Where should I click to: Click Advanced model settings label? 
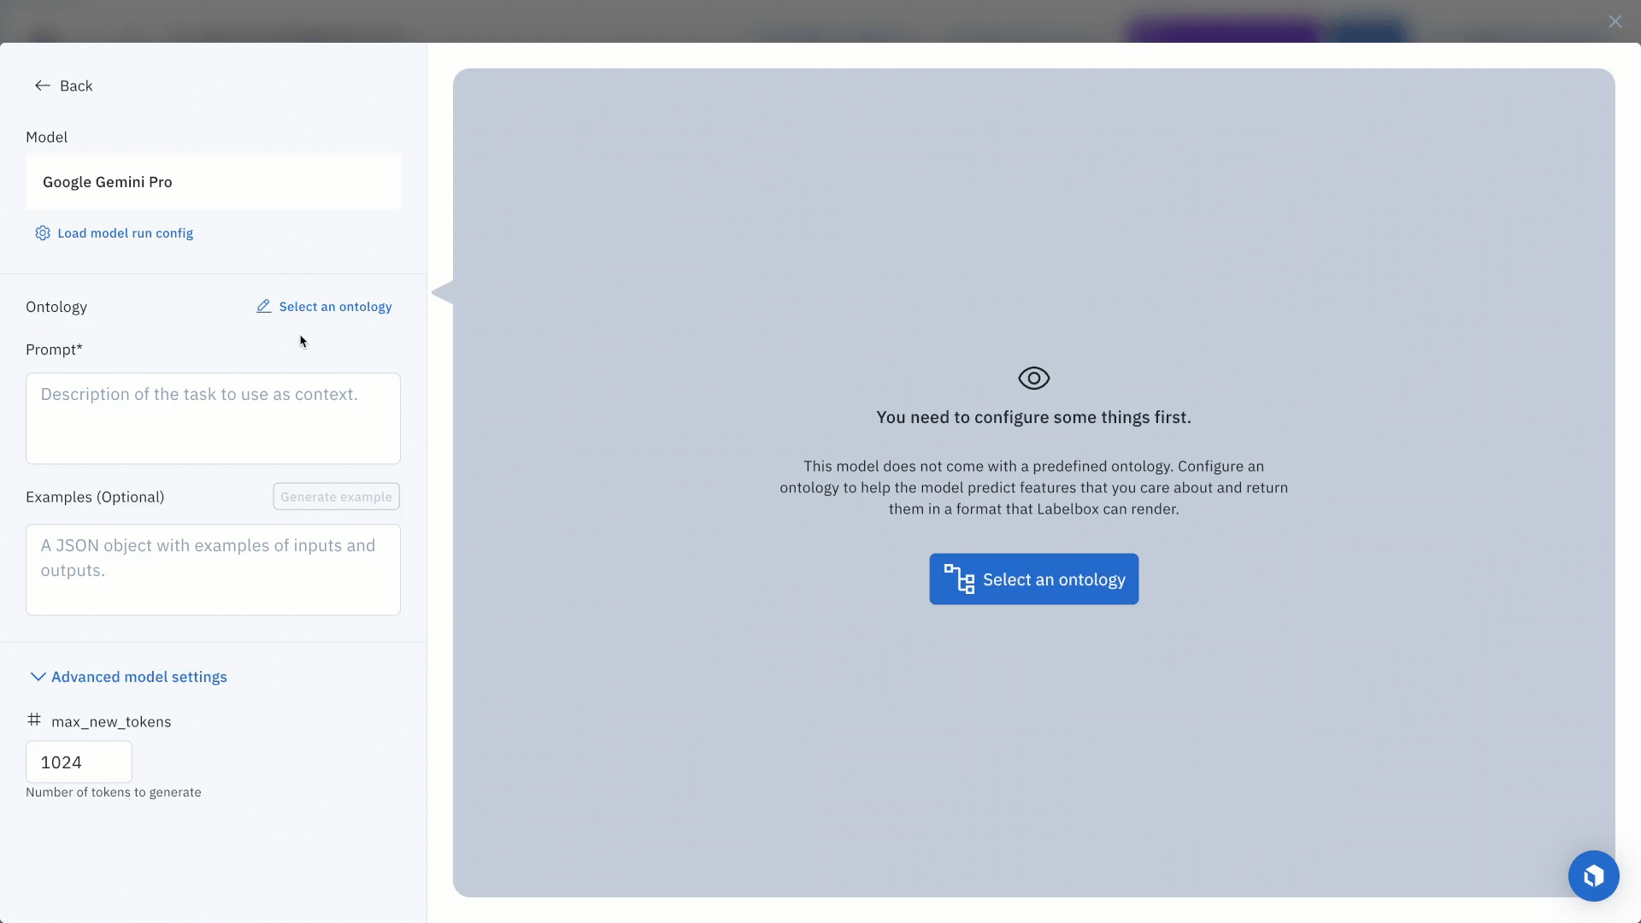[139, 677]
